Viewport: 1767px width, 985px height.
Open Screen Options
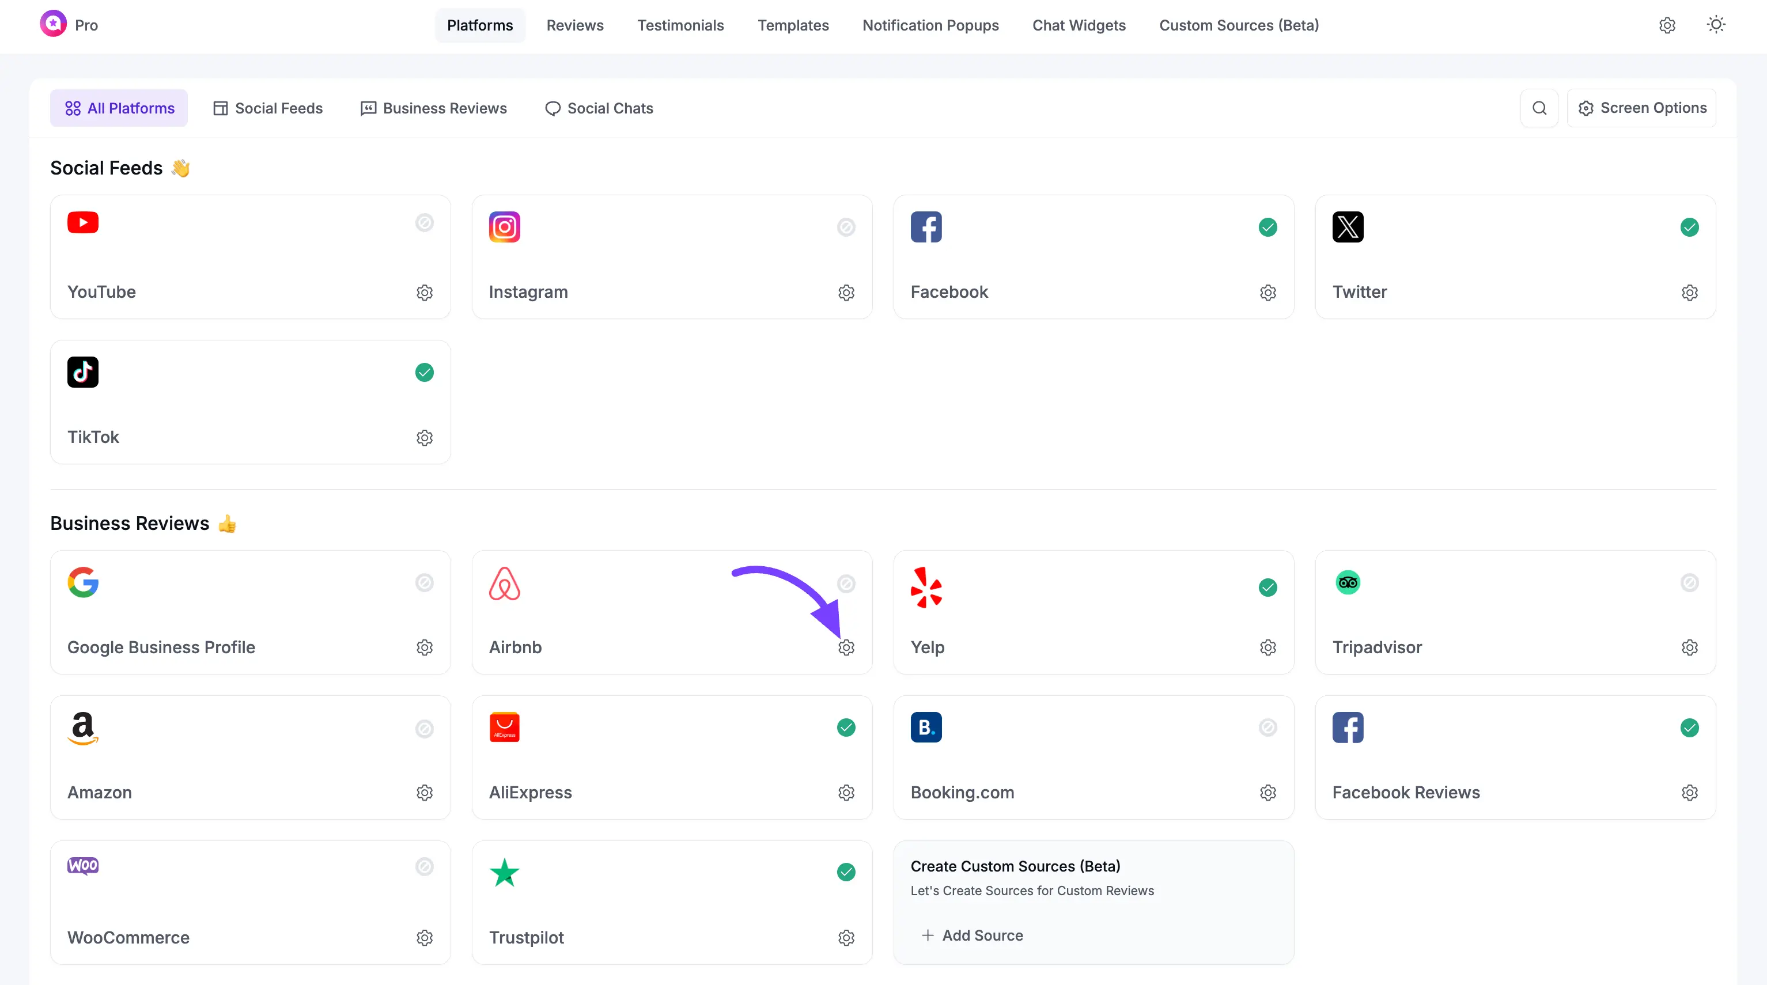pyautogui.click(x=1642, y=108)
